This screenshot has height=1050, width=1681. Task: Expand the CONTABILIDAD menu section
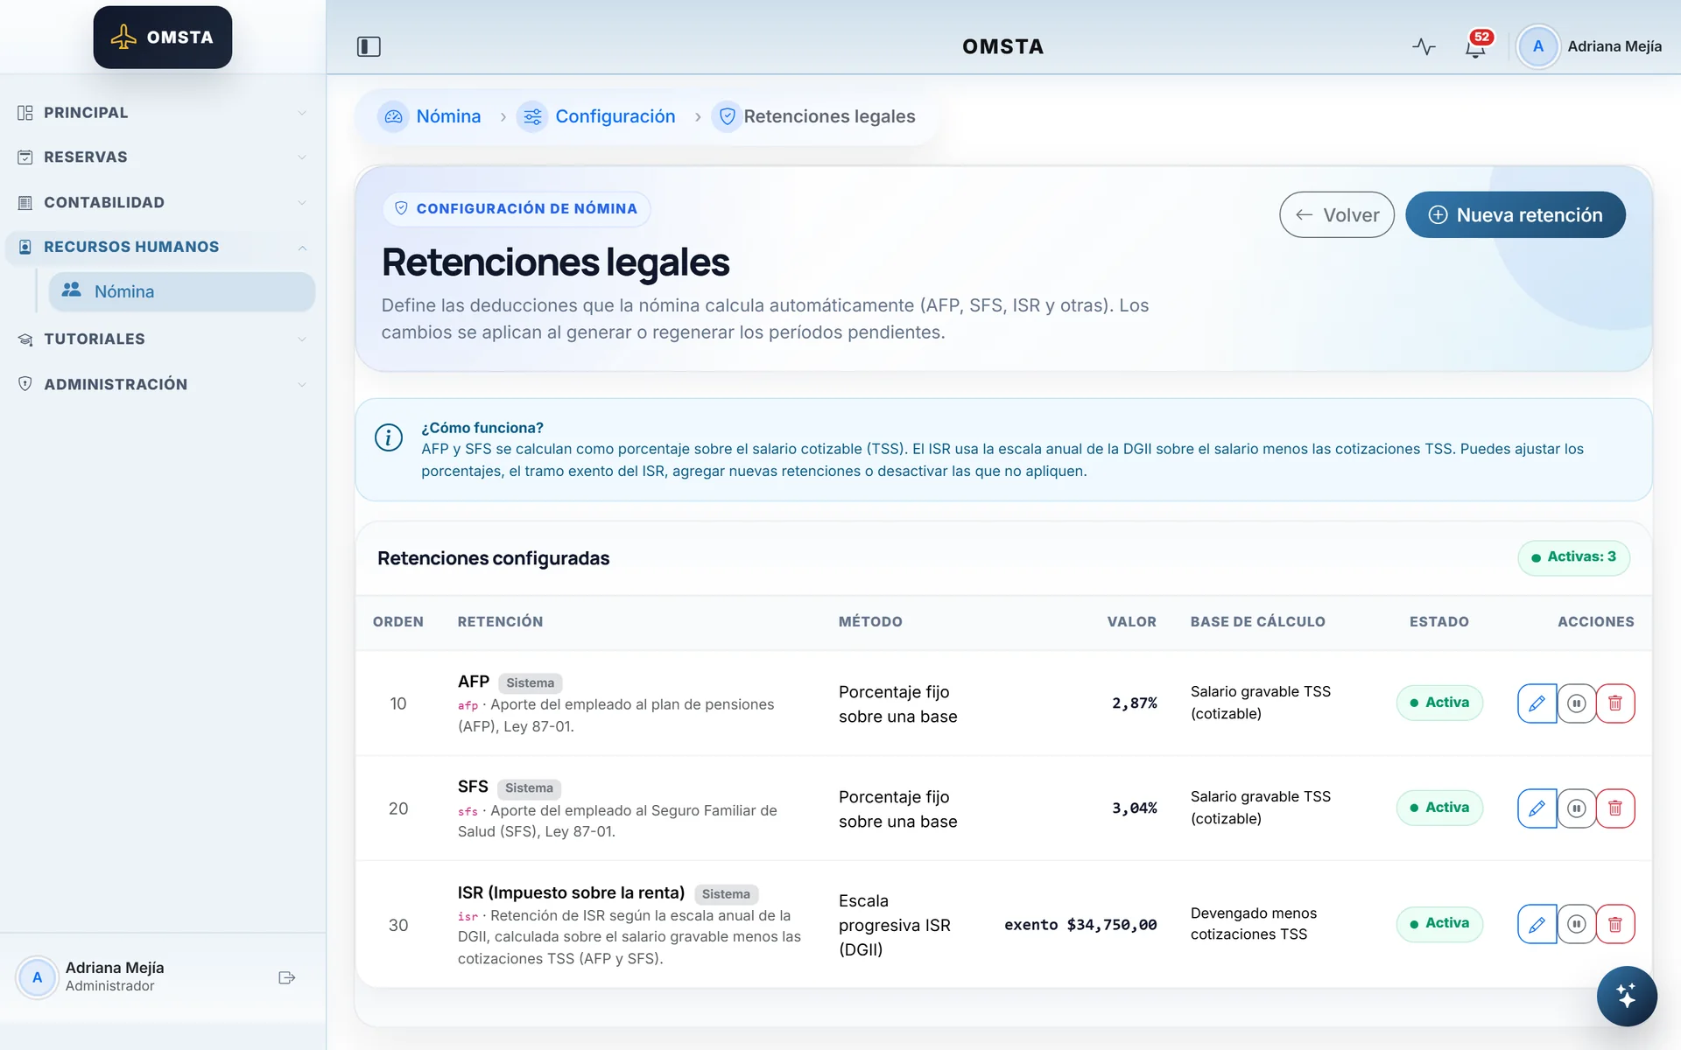pos(163,203)
